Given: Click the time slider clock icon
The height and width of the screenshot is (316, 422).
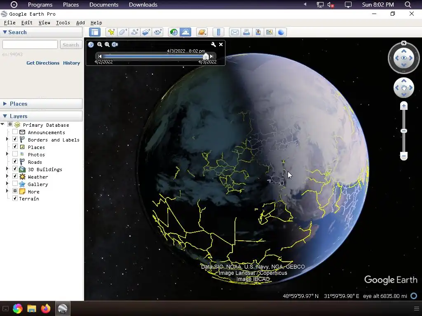Looking at the screenshot, I should coord(91,44).
